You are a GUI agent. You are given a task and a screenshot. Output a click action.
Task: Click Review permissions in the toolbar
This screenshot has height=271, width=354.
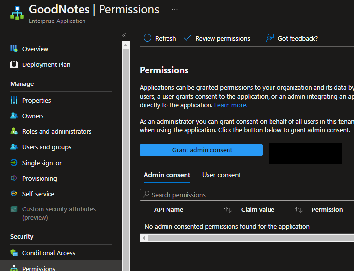pos(217,38)
